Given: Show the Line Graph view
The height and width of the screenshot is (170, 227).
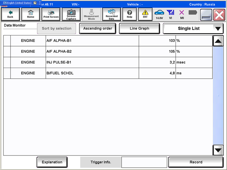Looking at the screenshot, I should pos(139,28).
